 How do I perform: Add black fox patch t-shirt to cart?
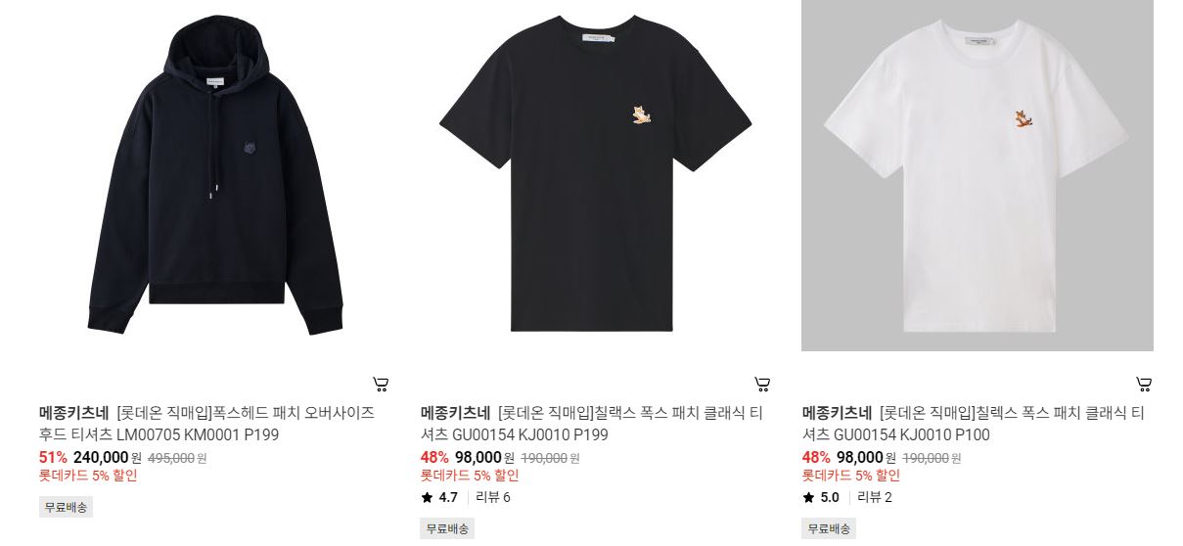tap(762, 384)
